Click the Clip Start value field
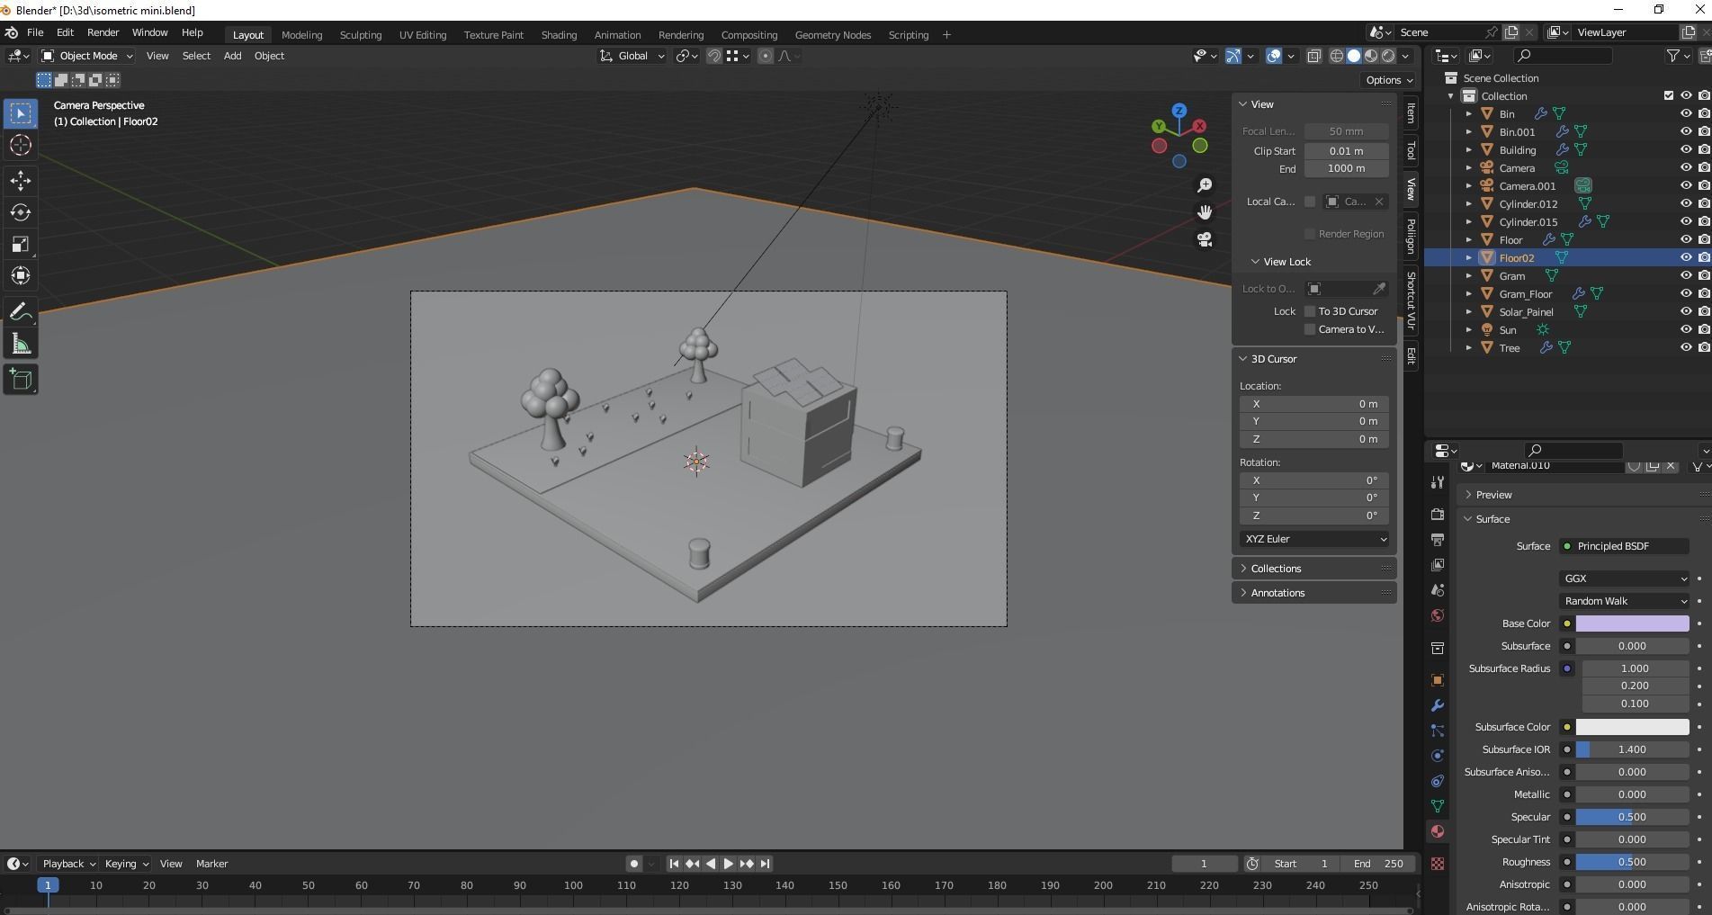This screenshot has width=1712, height=915. click(1346, 151)
